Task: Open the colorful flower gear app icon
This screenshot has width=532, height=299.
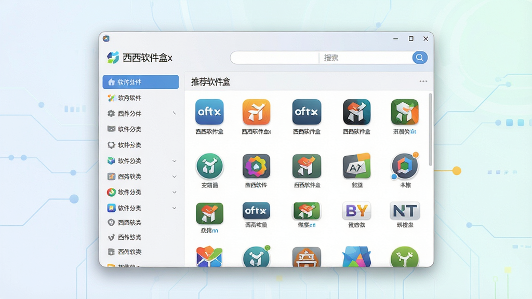Action: [256, 166]
